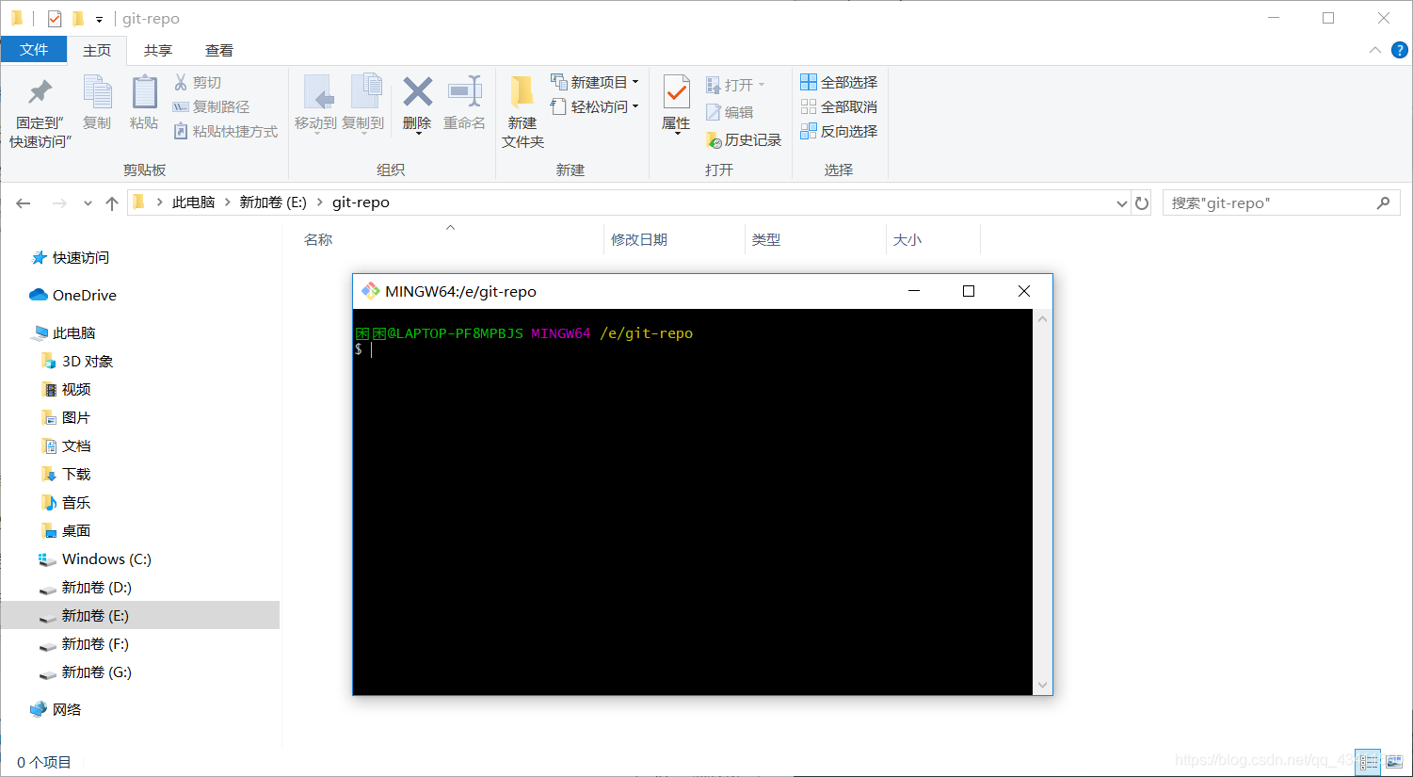
Task: Click the Copy To (复制到) icon
Action: [x=365, y=92]
